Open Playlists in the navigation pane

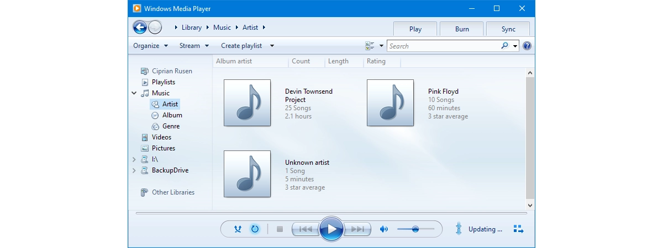tap(158, 82)
